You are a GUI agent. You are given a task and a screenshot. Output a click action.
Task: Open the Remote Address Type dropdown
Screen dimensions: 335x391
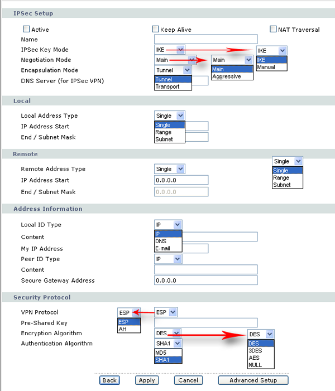(x=179, y=169)
